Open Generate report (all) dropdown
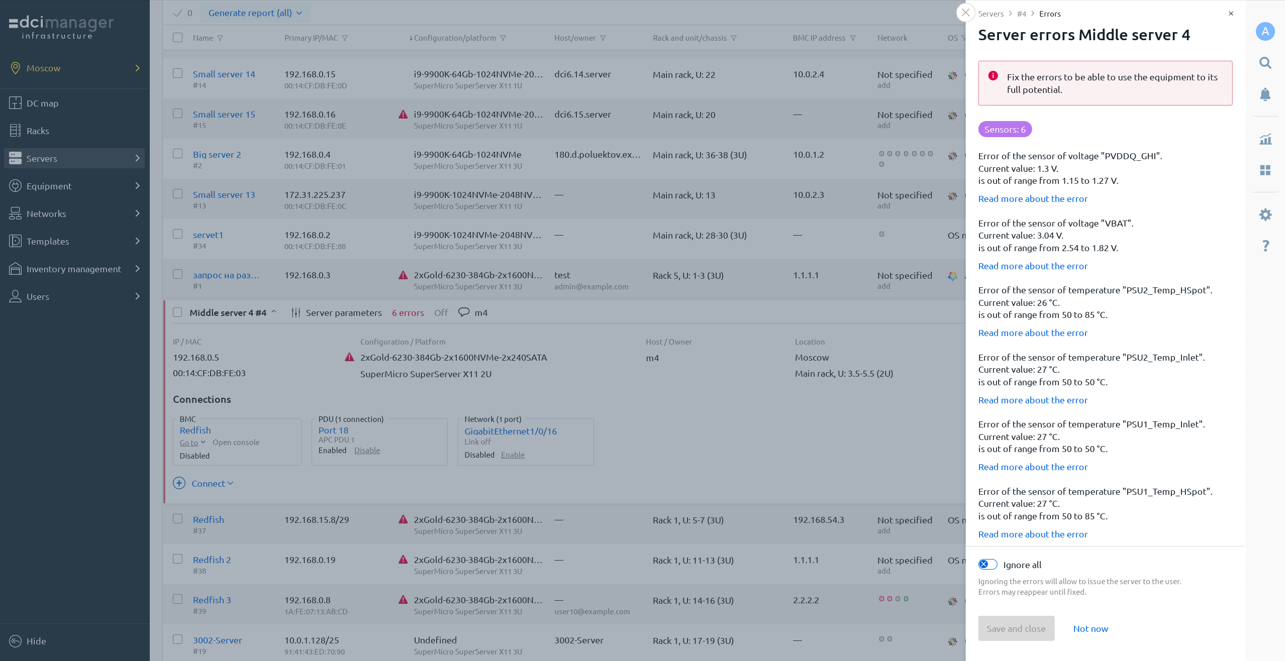The height and width of the screenshot is (661, 1285). tap(255, 13)
